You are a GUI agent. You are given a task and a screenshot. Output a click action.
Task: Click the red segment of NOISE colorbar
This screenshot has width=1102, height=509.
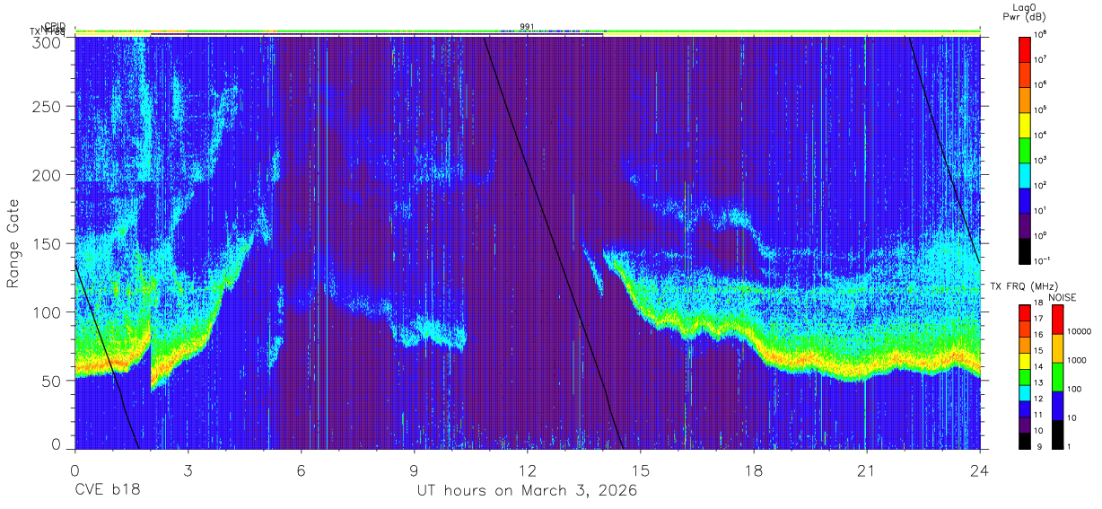[x=1058, y=319]
